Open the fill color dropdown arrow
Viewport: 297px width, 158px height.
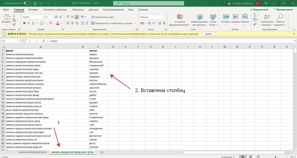click(x=54, y=23)
